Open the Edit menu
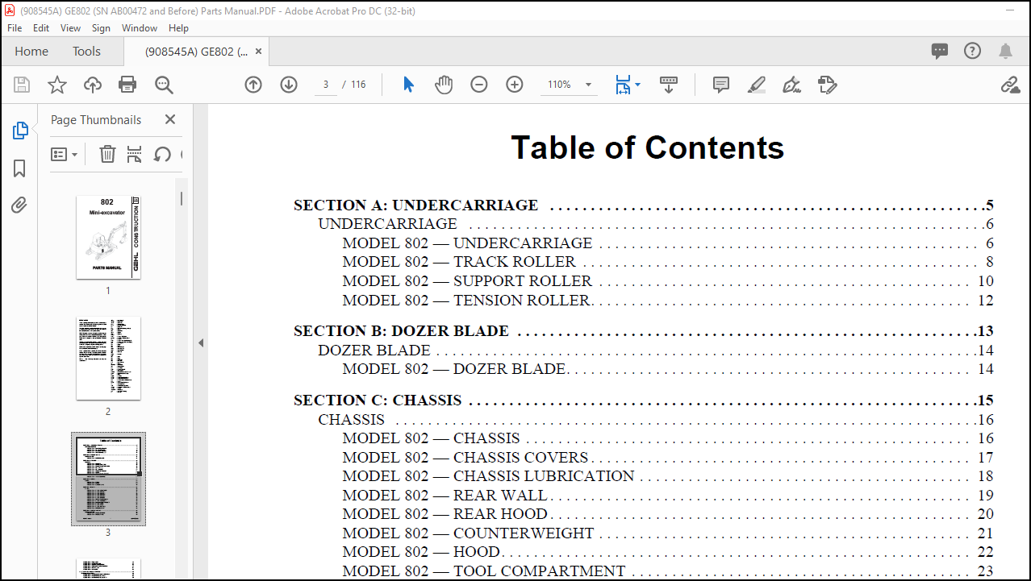This screenshot has height=581, width=1031. pos(41,27)
